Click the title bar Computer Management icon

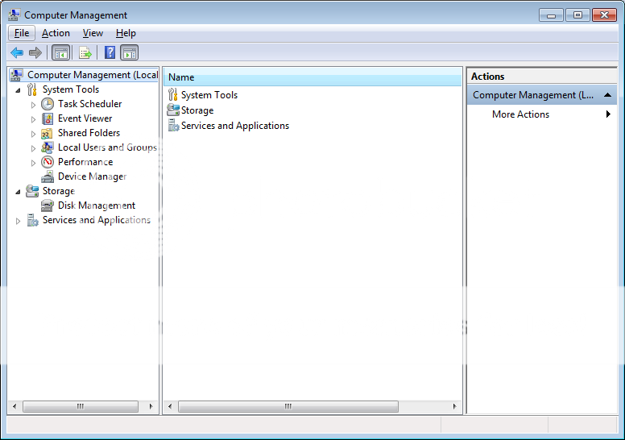point(14,15)
